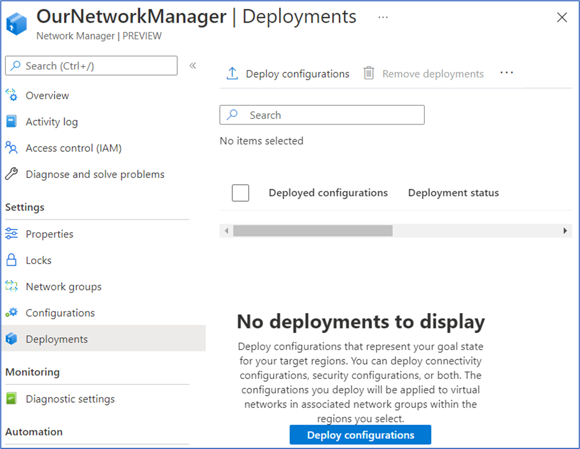Click the deployments Search field
Viewport: 580px width, 449px height.
tap(322, 115)
